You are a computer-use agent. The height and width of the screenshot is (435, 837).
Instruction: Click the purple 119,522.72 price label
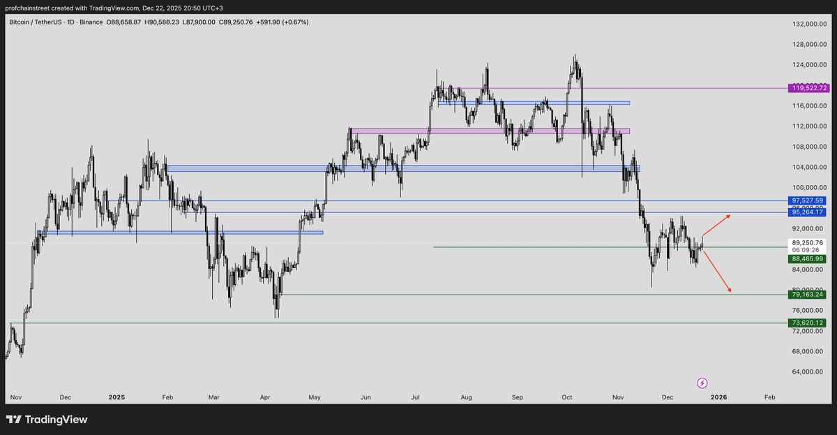click(x=809, y=87)
